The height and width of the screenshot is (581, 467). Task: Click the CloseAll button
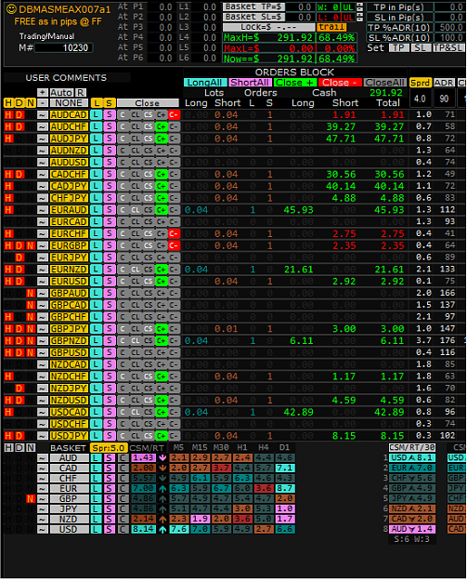point(385,83)
